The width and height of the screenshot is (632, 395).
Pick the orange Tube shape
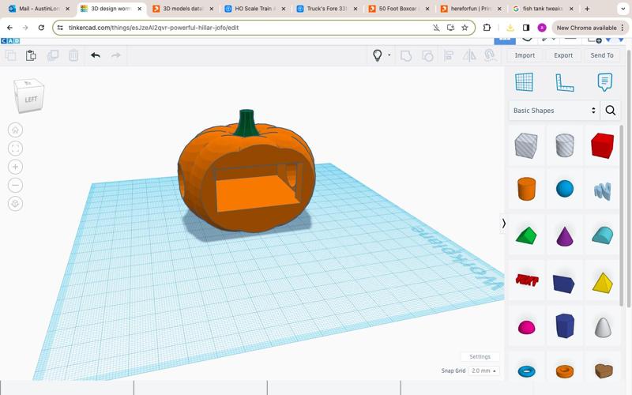(564, 371)
